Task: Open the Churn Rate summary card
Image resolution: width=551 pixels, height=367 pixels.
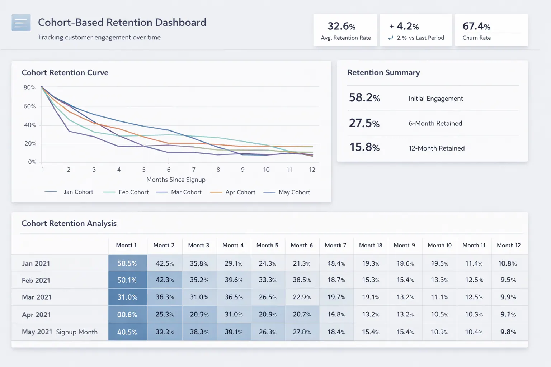Action: point(491,30)
